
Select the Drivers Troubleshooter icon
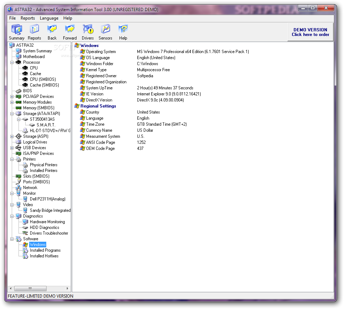point(25,233)
